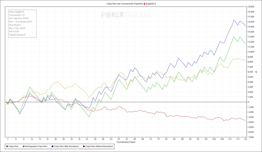Viewport: 262px width, 152px height.
Task: Click the 'Player: Eagle8914' line in info box
Action: 16,12
